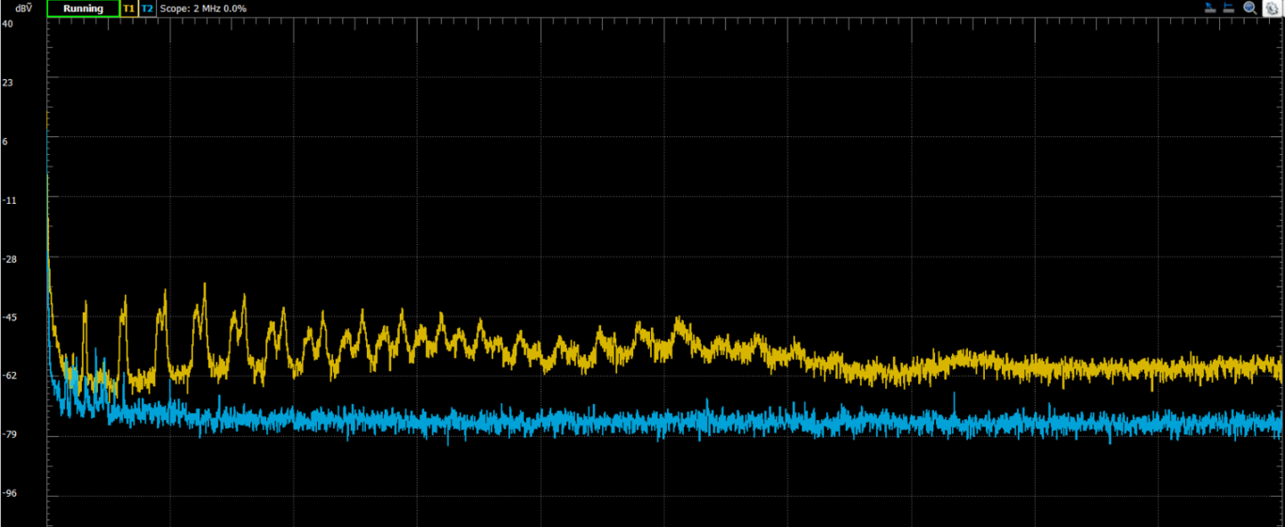Click the -62 axis value
1285x527 pixels.
(8, 376)
